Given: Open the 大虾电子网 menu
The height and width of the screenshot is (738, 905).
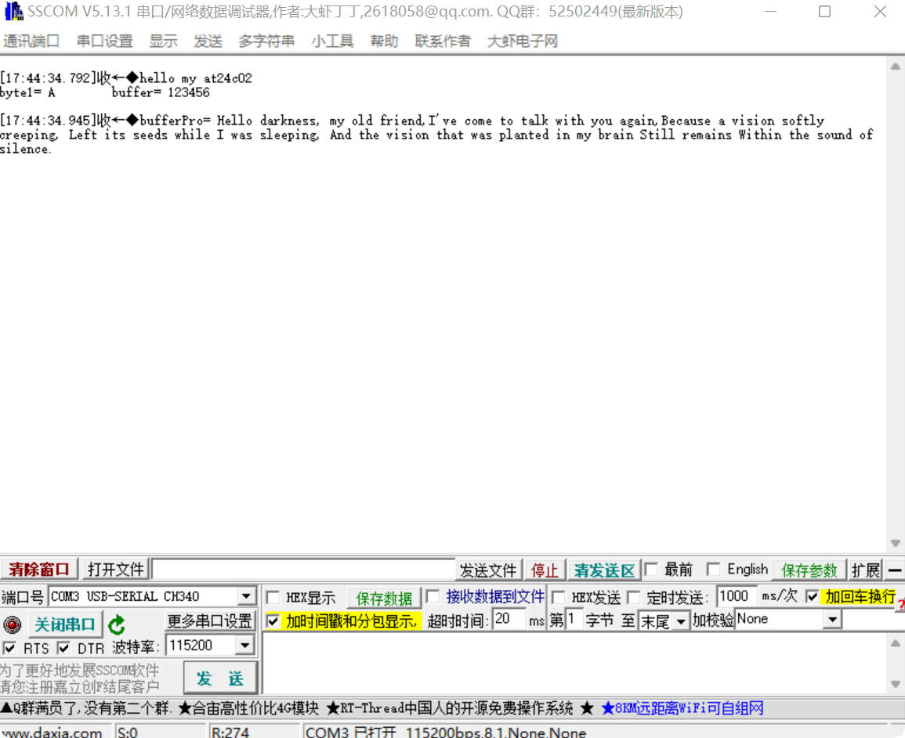Looking at the screenshot, I should 523,41.
